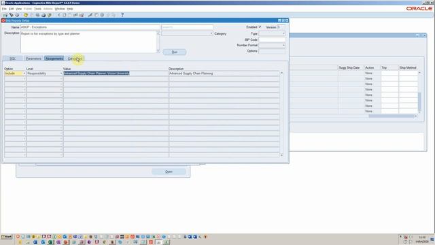Screen dimensions: 435x245
Task: Click the Attachments toolbar icon
Action: tap(108, 15)
